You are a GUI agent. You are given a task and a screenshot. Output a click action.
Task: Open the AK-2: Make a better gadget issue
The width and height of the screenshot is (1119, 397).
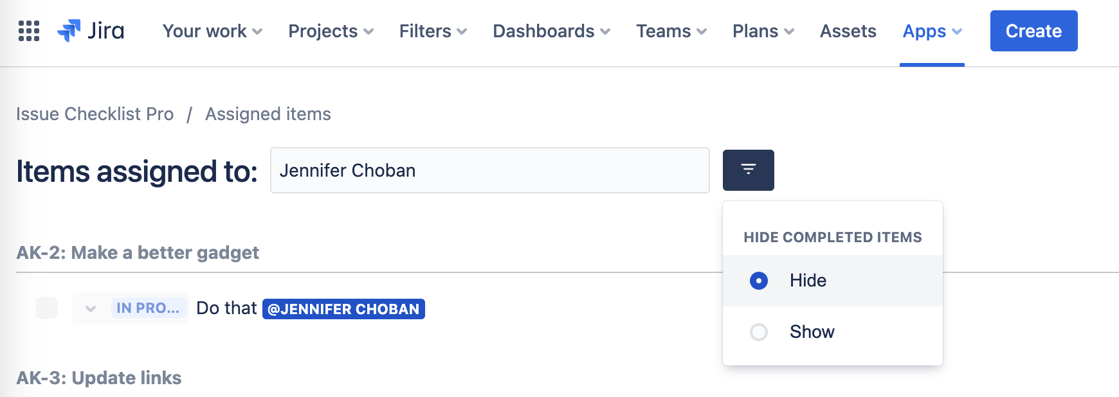click(x=138, y=252)
